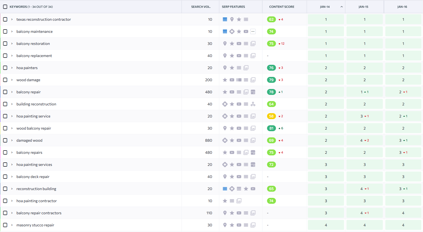Click the carousel icon in wood damage row
Screen dimensions: 423x232
pyautogui.click(x=239, y=80)
